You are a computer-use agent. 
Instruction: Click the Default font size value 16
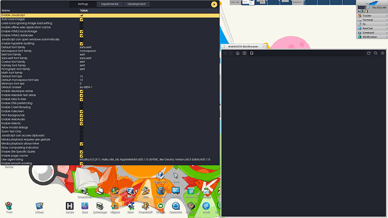coord(82,76)
